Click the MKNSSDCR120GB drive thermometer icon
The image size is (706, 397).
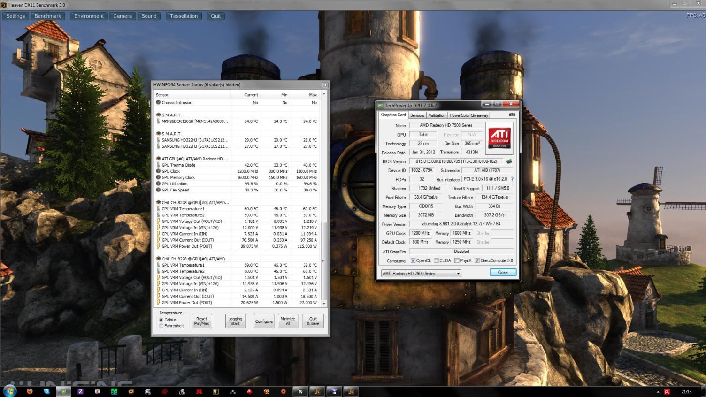[158, 121]
